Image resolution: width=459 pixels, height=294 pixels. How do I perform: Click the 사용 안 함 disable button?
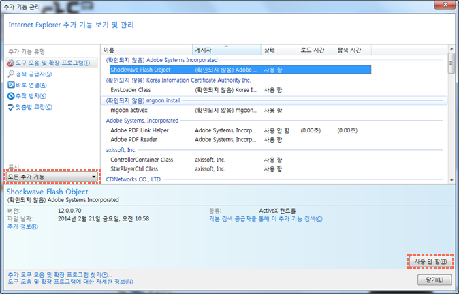coord(430,261)
